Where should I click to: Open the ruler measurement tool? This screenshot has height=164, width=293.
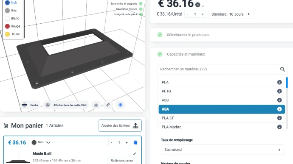pyautogui.click(x=108, y=105)
